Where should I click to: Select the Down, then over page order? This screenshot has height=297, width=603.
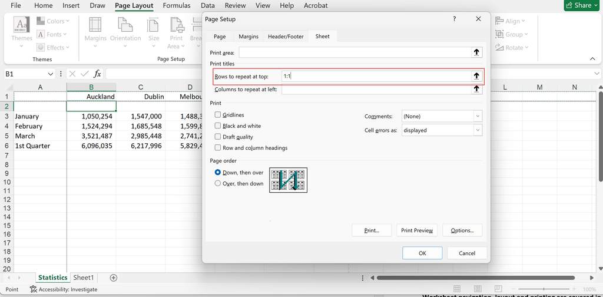(x=218, y=173)
